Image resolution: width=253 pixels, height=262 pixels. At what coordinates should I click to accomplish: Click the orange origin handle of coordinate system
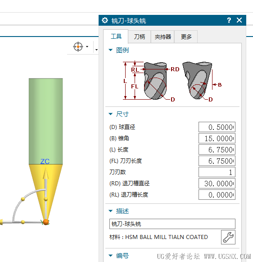pos(46,222)
